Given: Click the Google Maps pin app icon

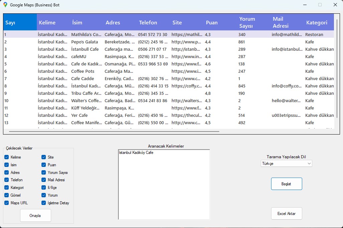Looking at the screenshot, I should point(5,5).
